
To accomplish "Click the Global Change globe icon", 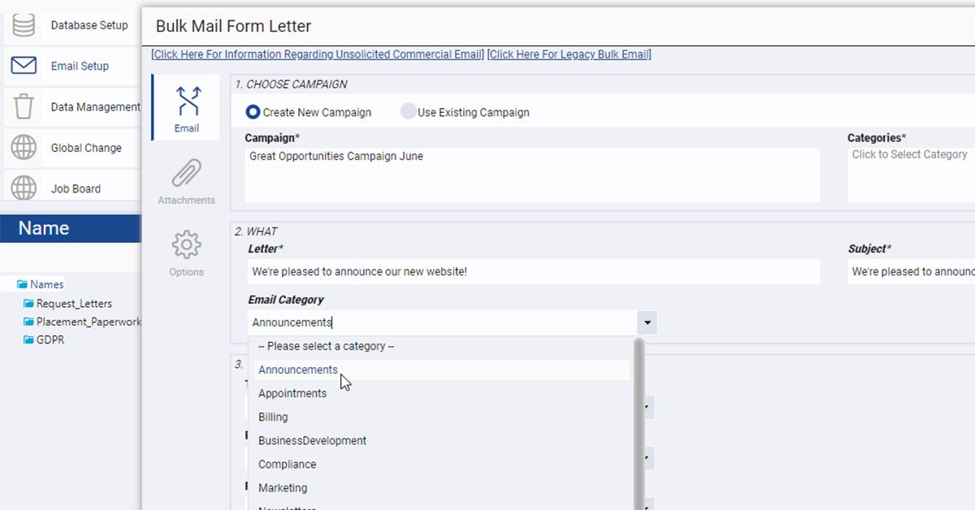I will (24, 148).
